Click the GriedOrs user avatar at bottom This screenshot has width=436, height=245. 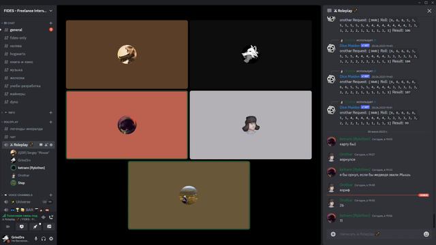5,239
